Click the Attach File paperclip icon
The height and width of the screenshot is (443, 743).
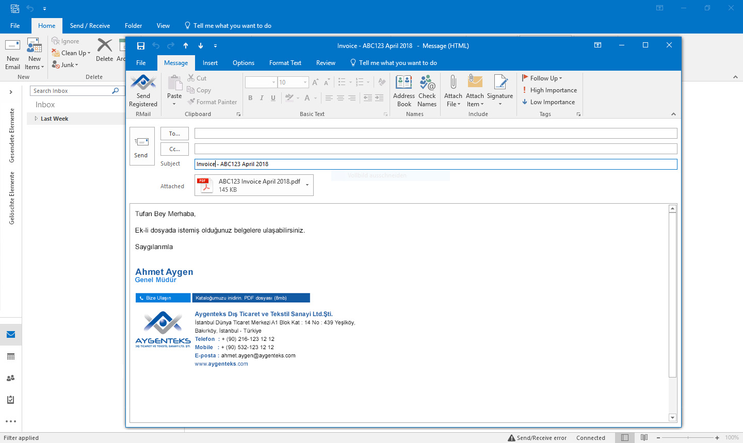click(453, 83)
